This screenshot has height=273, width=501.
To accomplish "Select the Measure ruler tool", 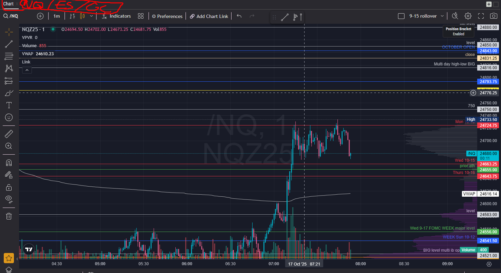I will click(9, 134).
